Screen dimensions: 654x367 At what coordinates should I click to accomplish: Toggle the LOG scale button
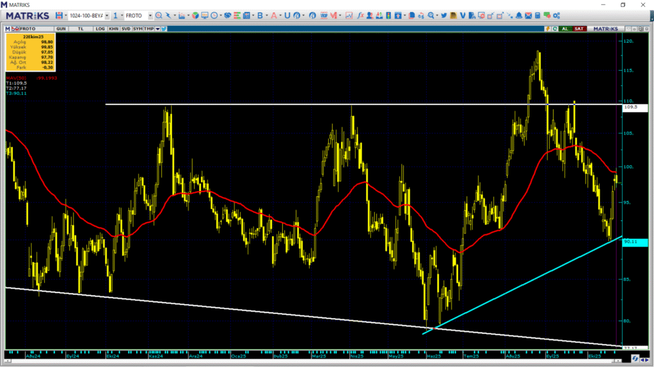(x=100, y=29)
